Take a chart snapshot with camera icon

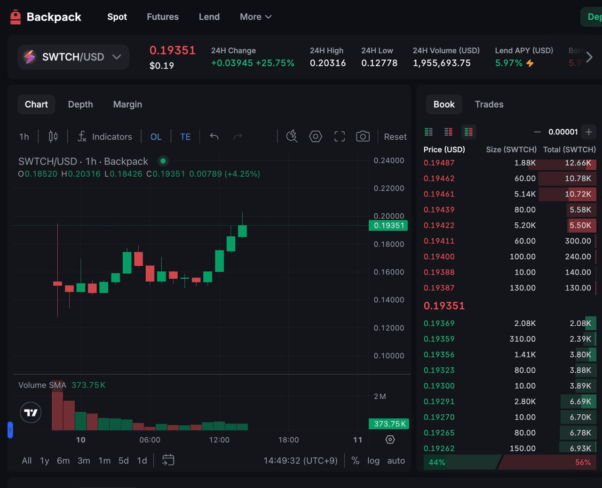(x=363, y=136)
